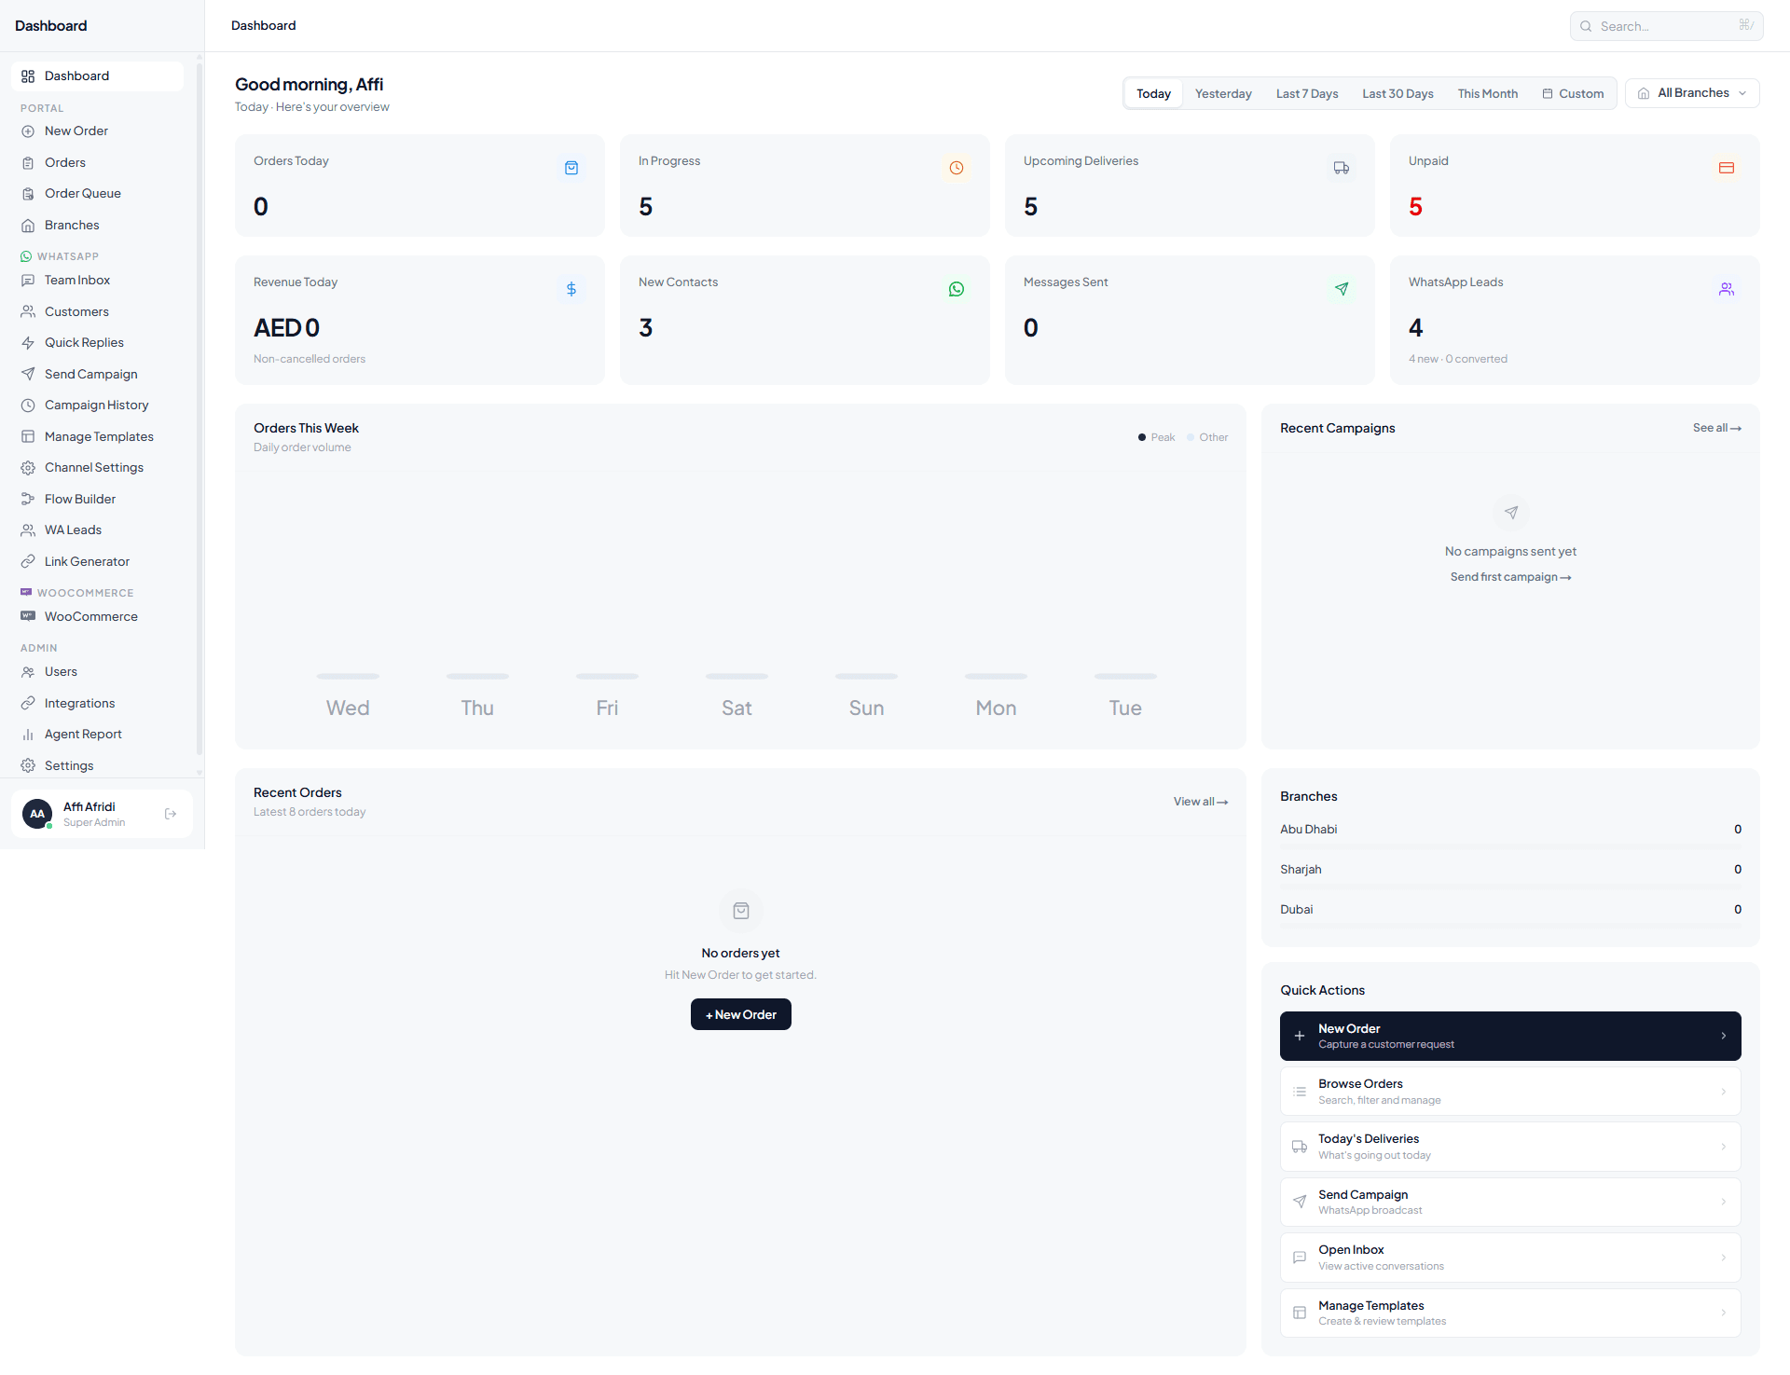This screenshot has height=1375, width=1790.
Task: Open the Affi Afridi profile card
Action: tap(102, 814)
